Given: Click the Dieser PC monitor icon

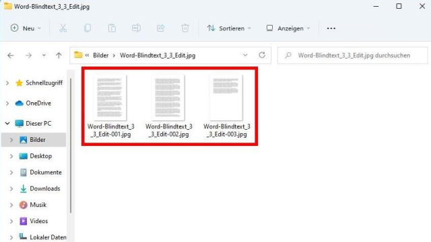Looking at the screenshot, I should tap(19, 124).
